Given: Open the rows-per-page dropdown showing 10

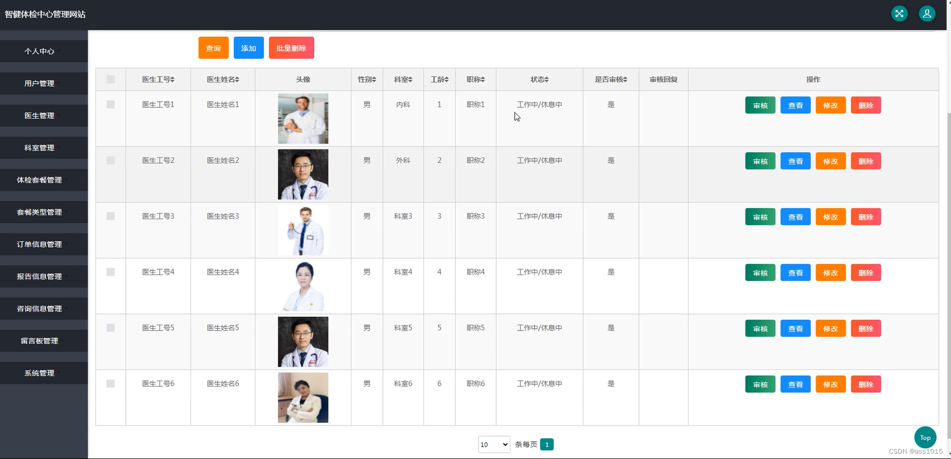Looking at the screenshot, I should pos(494,445).
